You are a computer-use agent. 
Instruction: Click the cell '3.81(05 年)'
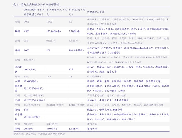pyautogui.click(x=52, y=124)
